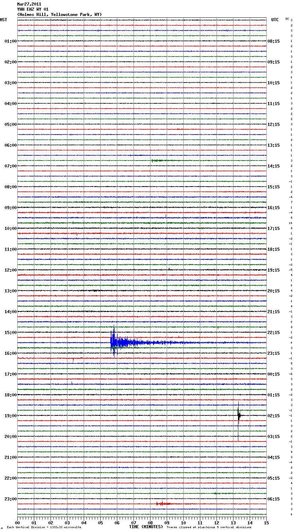Click minute tick 08 on the time axis
Viewport: 294px width, 532px height.
pyautogui.click(x=150, y=523)
